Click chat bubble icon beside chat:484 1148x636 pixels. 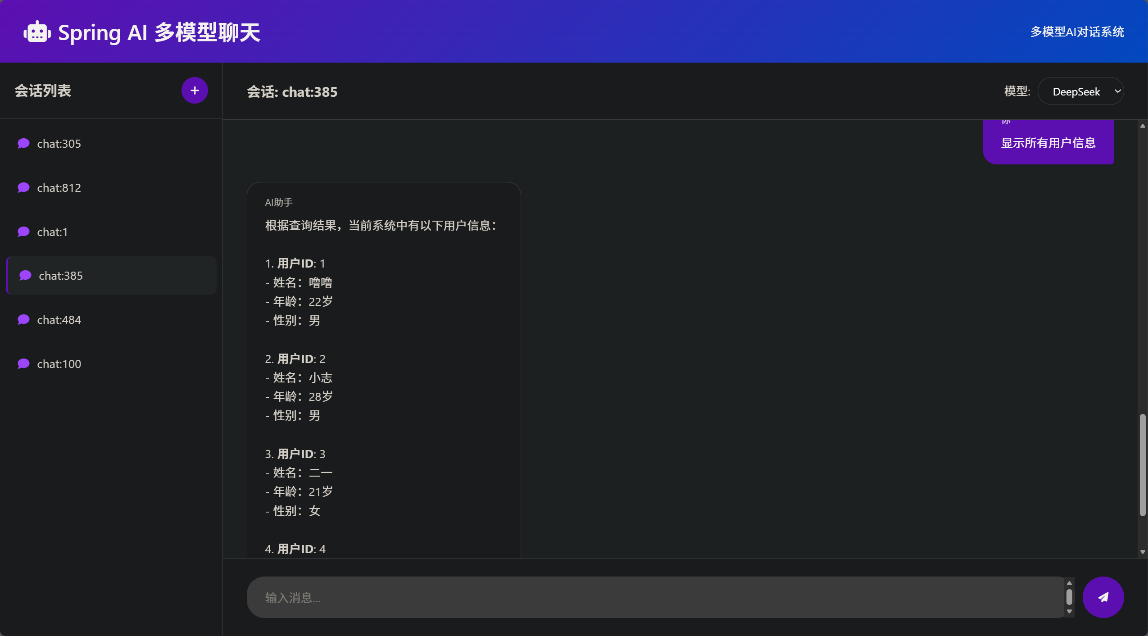point(23,320)
